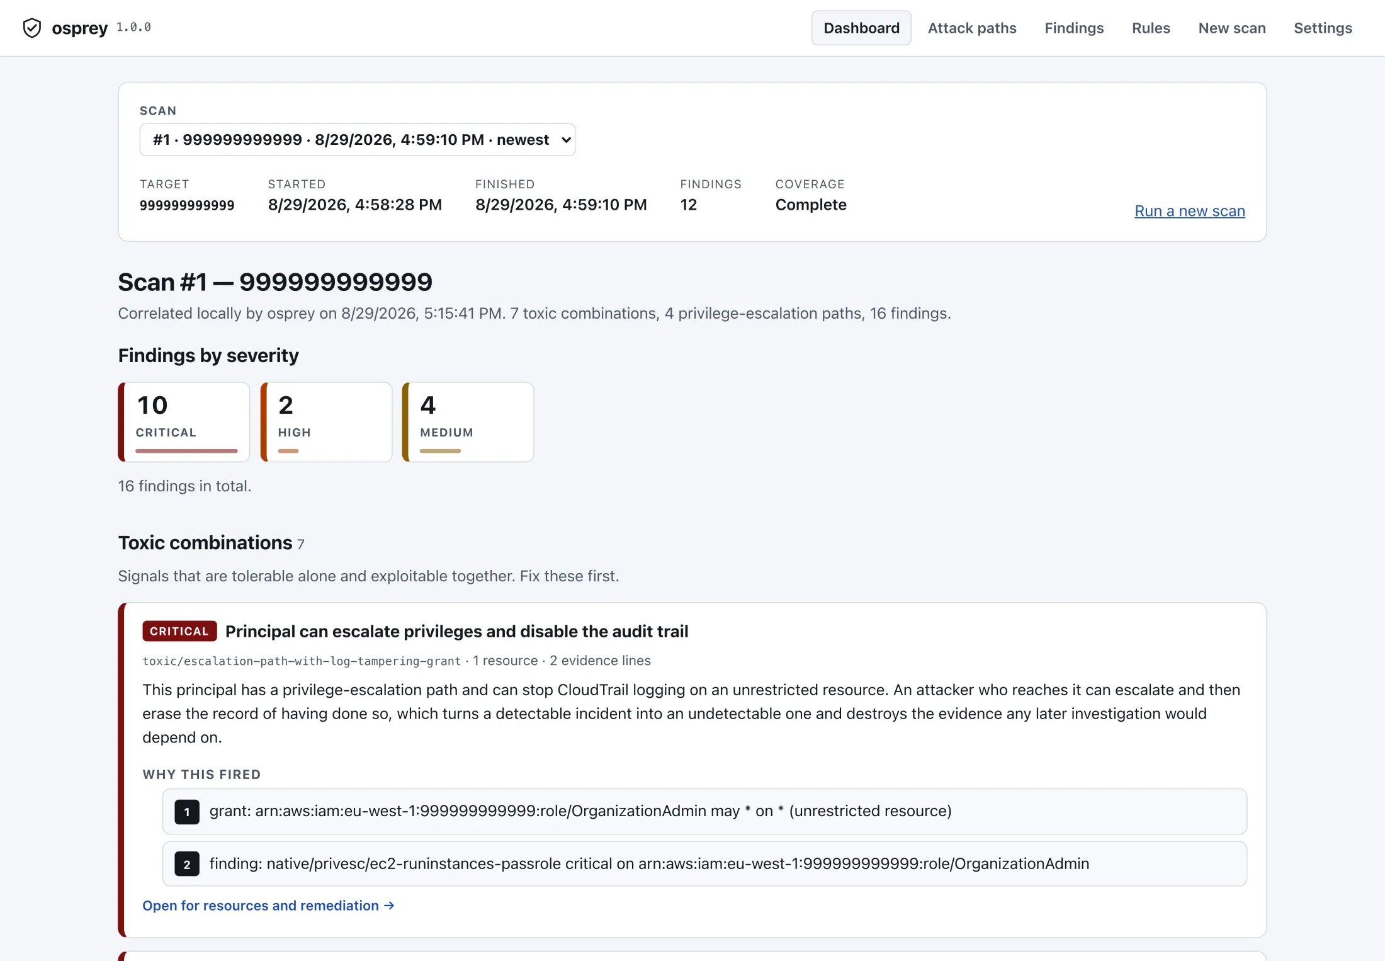The image size is (1385, 961).
Task: Click the CRITICAL severity badge on toxic combination
Action: (x=179, y=631)
